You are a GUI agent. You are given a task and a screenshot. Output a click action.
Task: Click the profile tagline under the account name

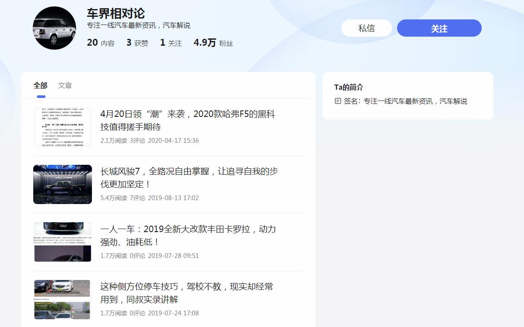tap(139, 25)
